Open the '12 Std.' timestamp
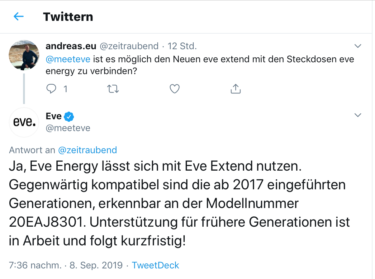The width and height of the screenshot is (375, 279). [182, 46]
